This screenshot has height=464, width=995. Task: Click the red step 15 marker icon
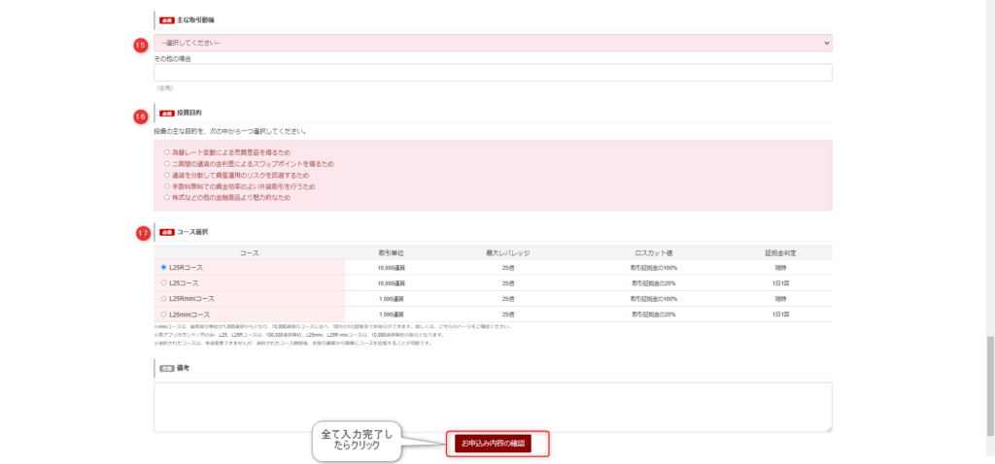pyautogui.click(x=140, y=45)
